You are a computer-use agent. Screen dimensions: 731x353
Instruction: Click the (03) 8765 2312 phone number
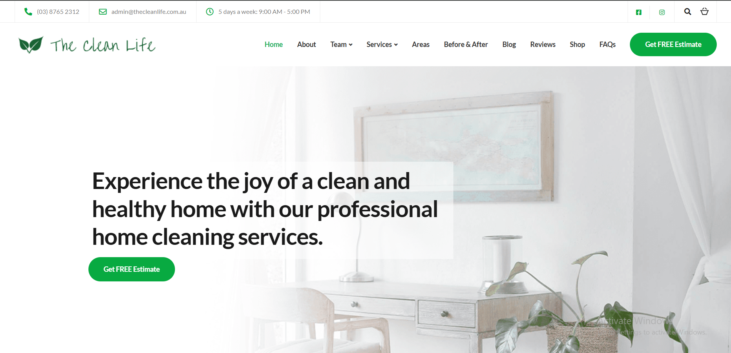[x=58, y=12]
